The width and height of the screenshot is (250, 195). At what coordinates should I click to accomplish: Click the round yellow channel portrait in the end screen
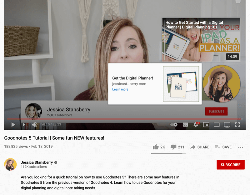(222, 84)
